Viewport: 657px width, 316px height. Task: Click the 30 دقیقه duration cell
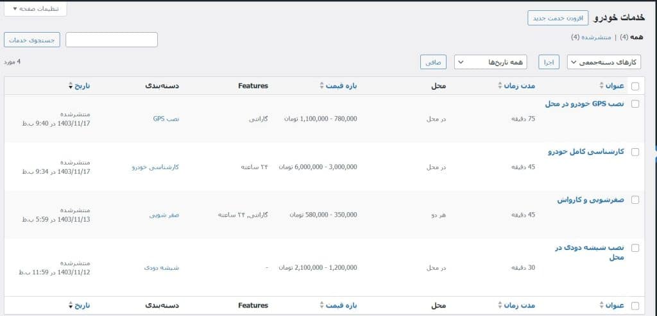(524, 268)
